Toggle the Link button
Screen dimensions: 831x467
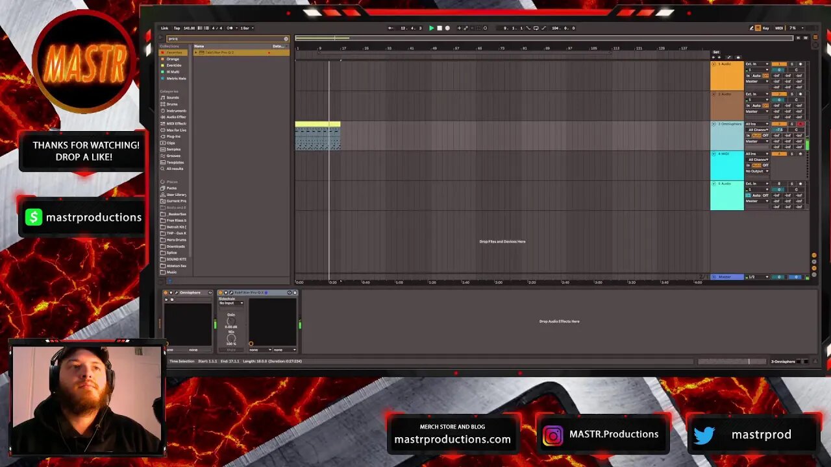pyautogui.click(x=164, y=28)
